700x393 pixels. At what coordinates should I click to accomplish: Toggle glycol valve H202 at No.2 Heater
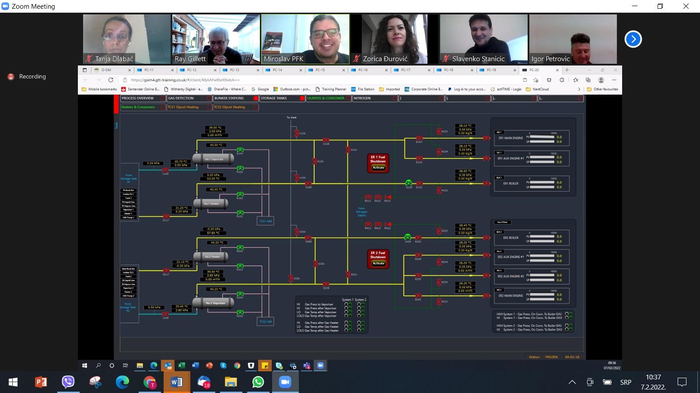coord(240,248)
